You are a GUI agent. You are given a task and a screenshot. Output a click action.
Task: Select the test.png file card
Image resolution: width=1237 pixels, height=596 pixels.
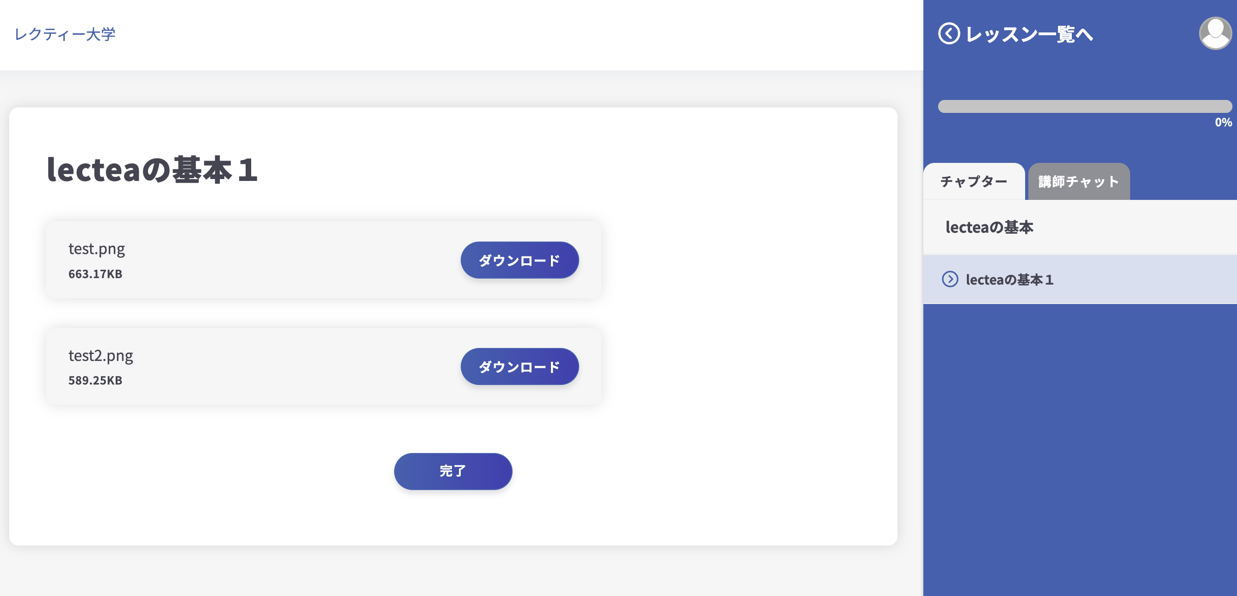(x=323, y=259)
